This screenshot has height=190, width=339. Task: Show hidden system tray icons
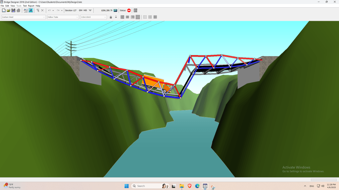click(305, 186)
